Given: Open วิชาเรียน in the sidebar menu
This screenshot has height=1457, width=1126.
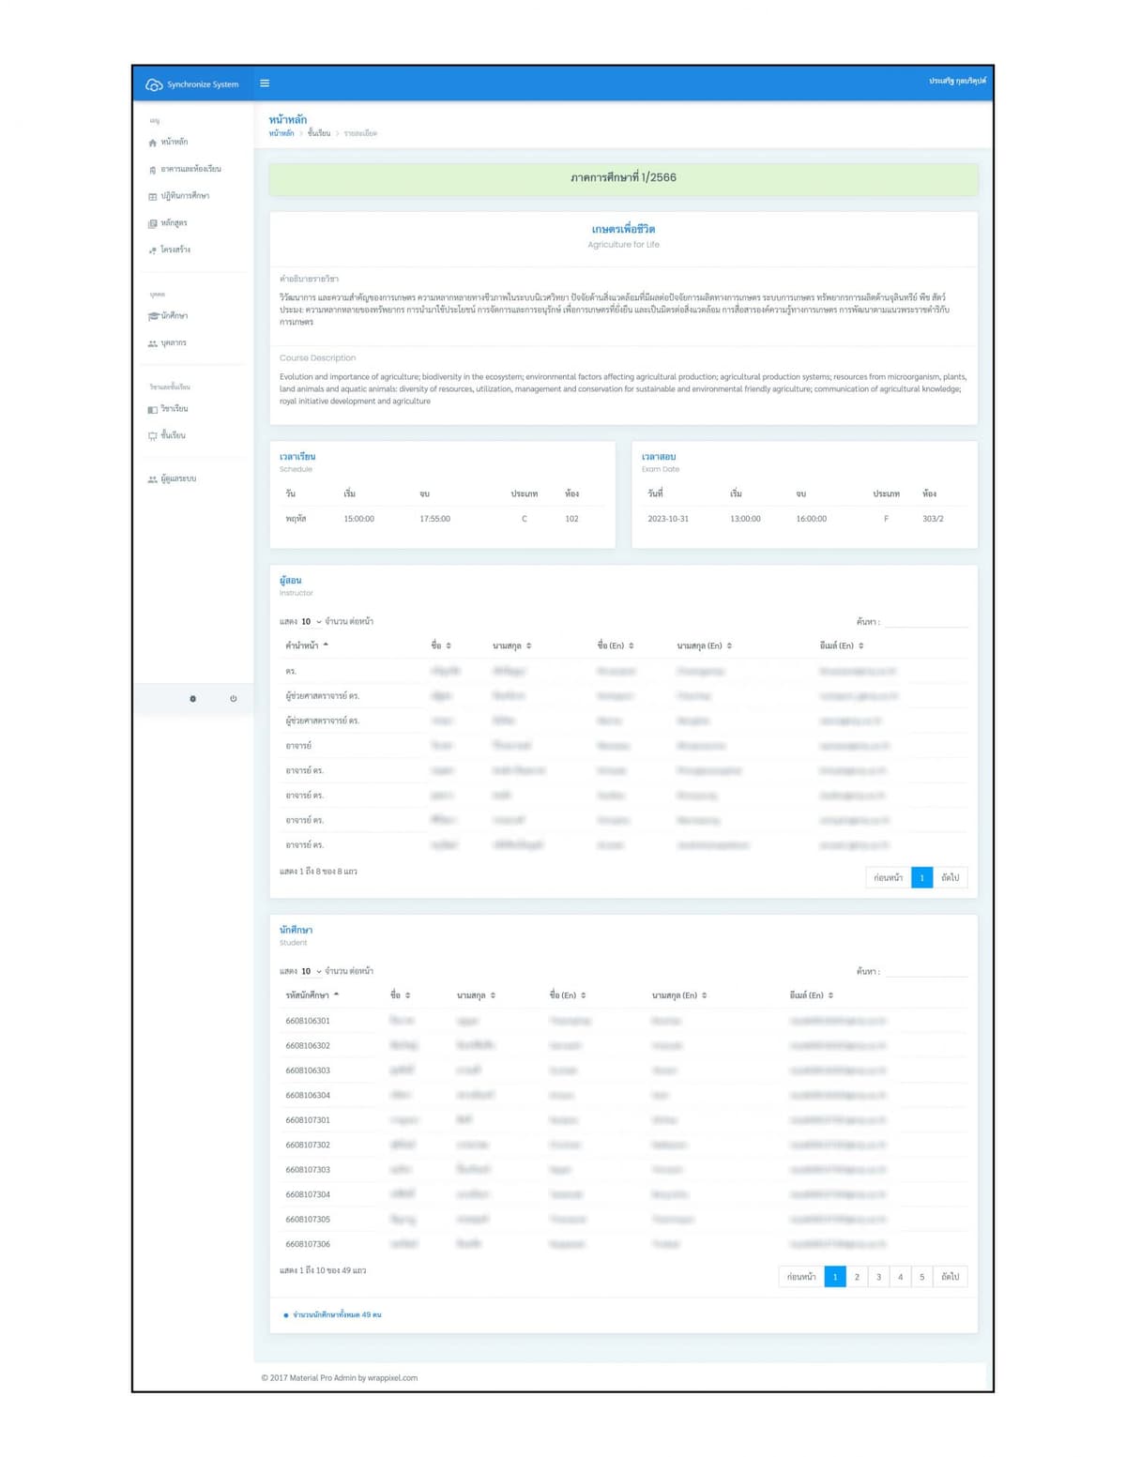Looking at the screenshot, I should point(175,409).
